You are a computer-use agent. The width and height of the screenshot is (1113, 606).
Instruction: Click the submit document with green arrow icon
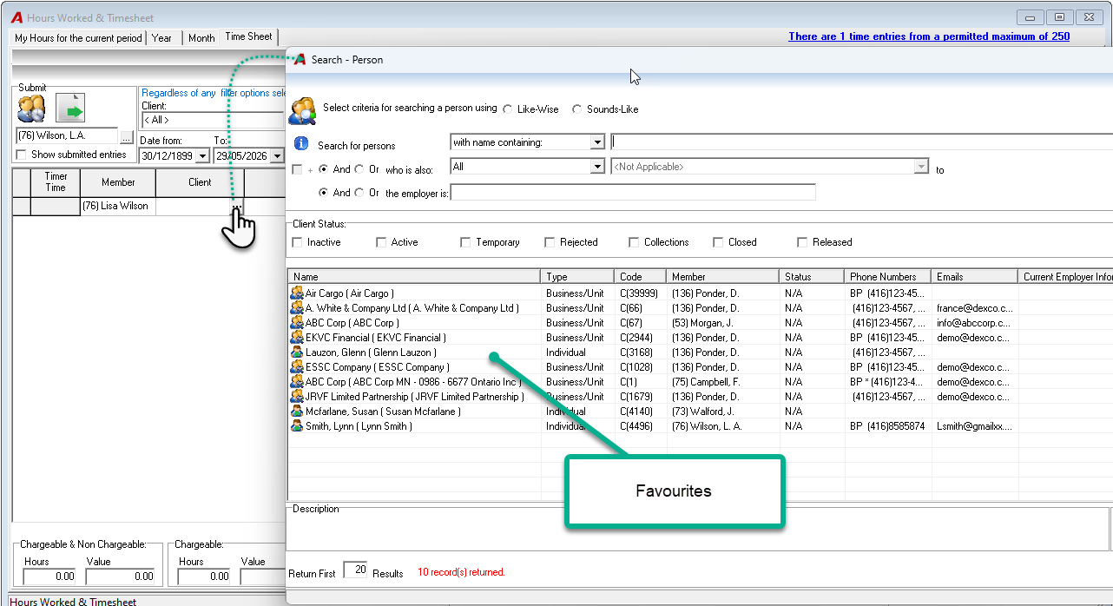coord(71,109)
